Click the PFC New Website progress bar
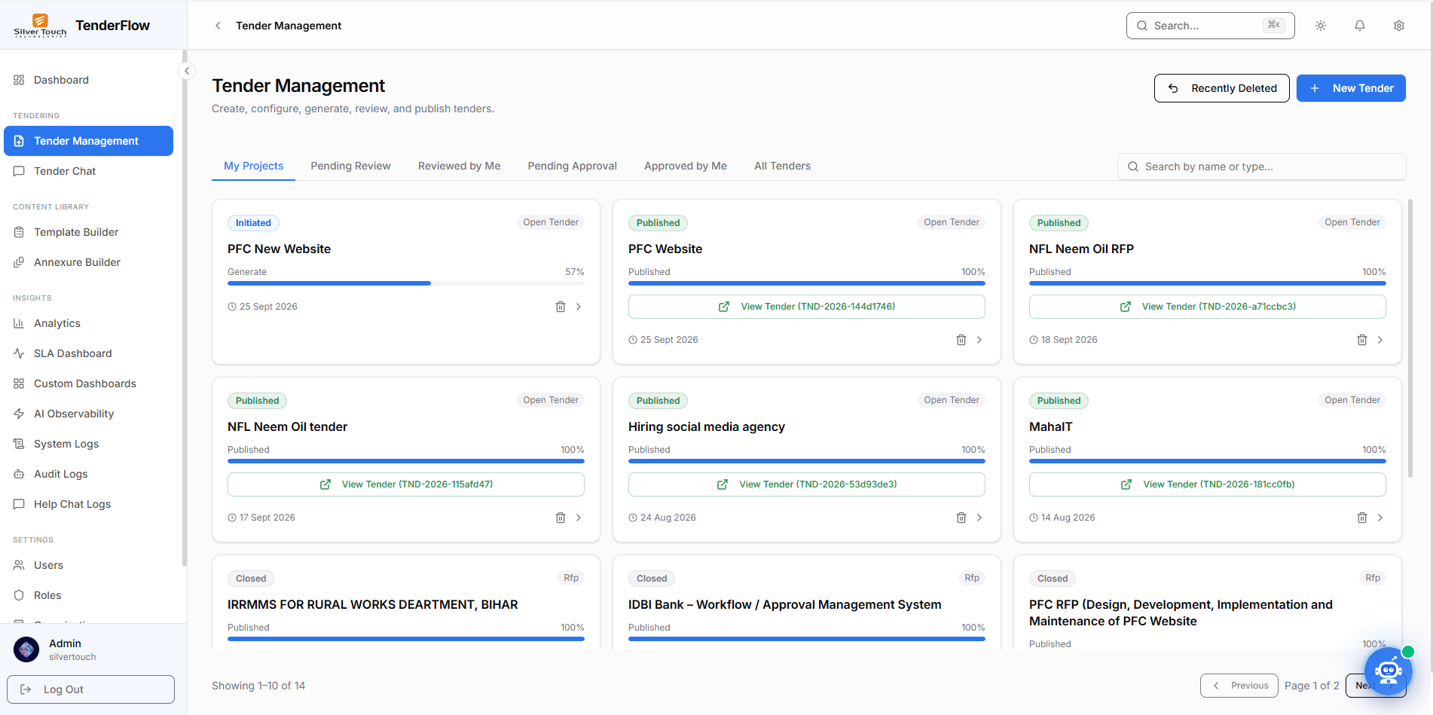This screenshot has width=1433, height=715. (x=406, y=283)
